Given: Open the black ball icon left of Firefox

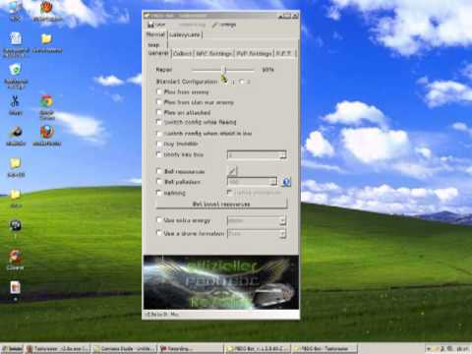Looking at the screenshot, I should (x=16, y=132).
